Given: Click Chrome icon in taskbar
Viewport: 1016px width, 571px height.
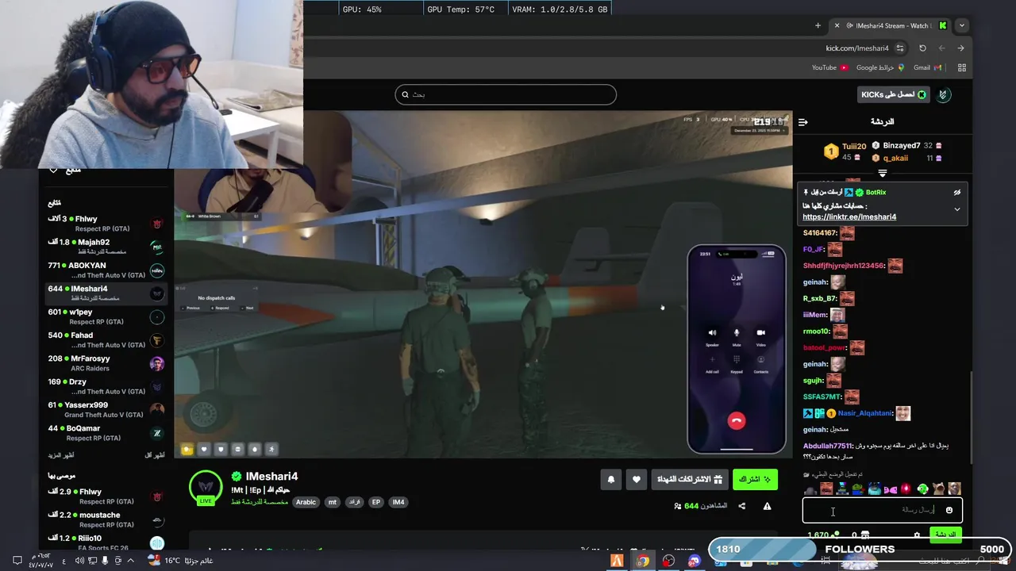Looking at the screenshot, I should (x=642, y=561).
